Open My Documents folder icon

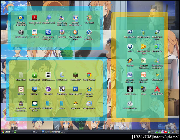click(x=143, y=32)
